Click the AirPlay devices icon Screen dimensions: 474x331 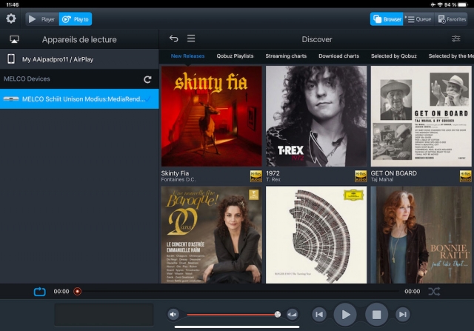14,39
